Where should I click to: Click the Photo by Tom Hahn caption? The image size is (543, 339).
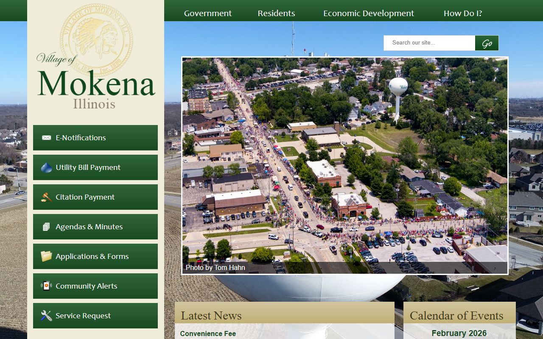coord(216,268)
